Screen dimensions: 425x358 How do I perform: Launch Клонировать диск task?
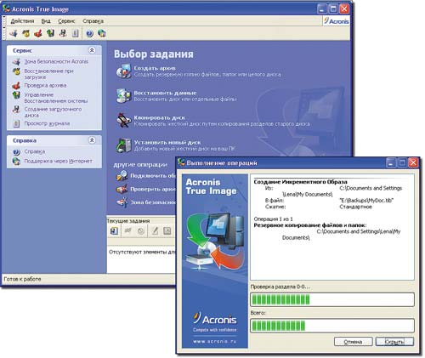(x=160, y=117)
